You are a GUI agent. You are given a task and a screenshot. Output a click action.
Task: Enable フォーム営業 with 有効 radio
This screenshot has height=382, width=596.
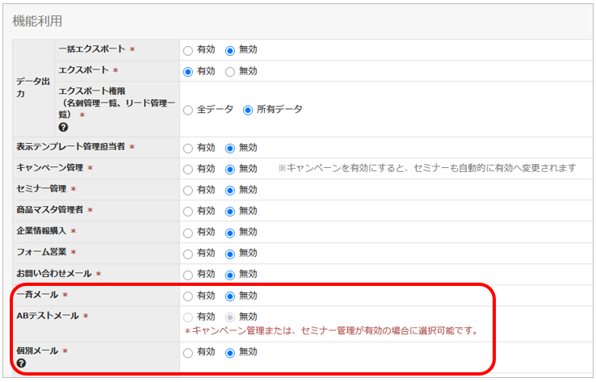click(188, 253)
